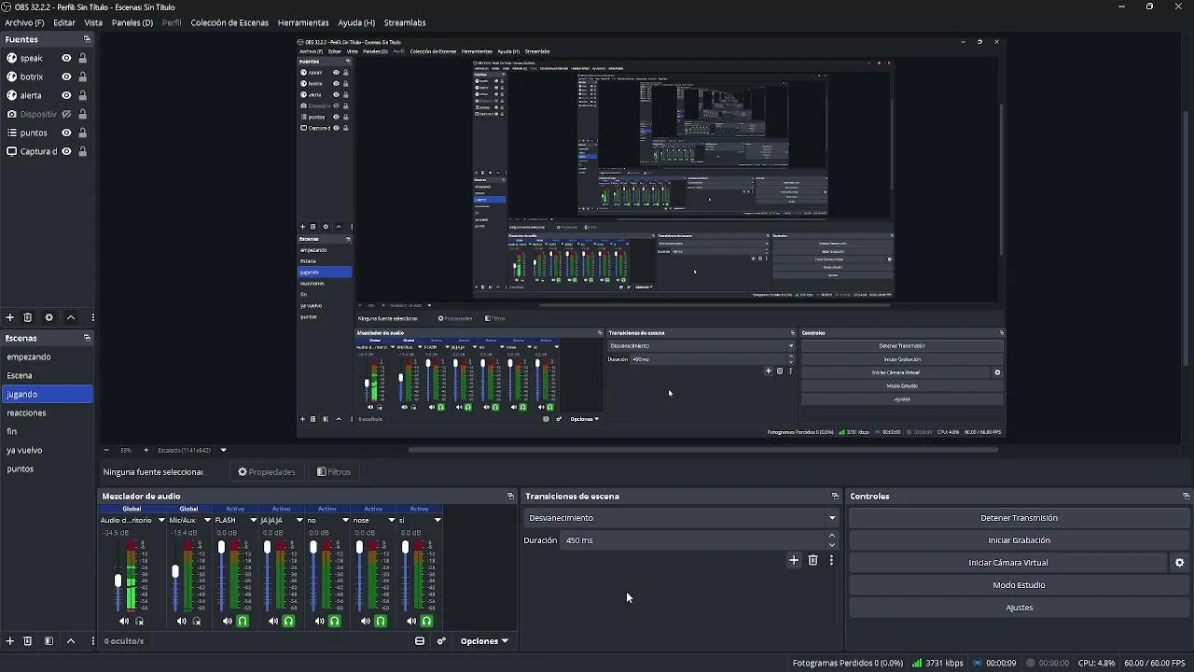Click the globe icon of the alerta source
This screenshot has height=672, width=1194.
(12, 95)
